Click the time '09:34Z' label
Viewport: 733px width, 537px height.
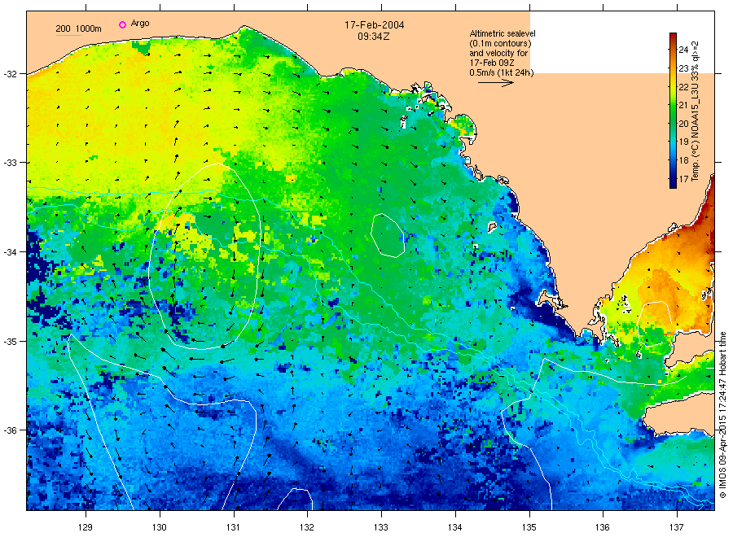coord(374,37)
